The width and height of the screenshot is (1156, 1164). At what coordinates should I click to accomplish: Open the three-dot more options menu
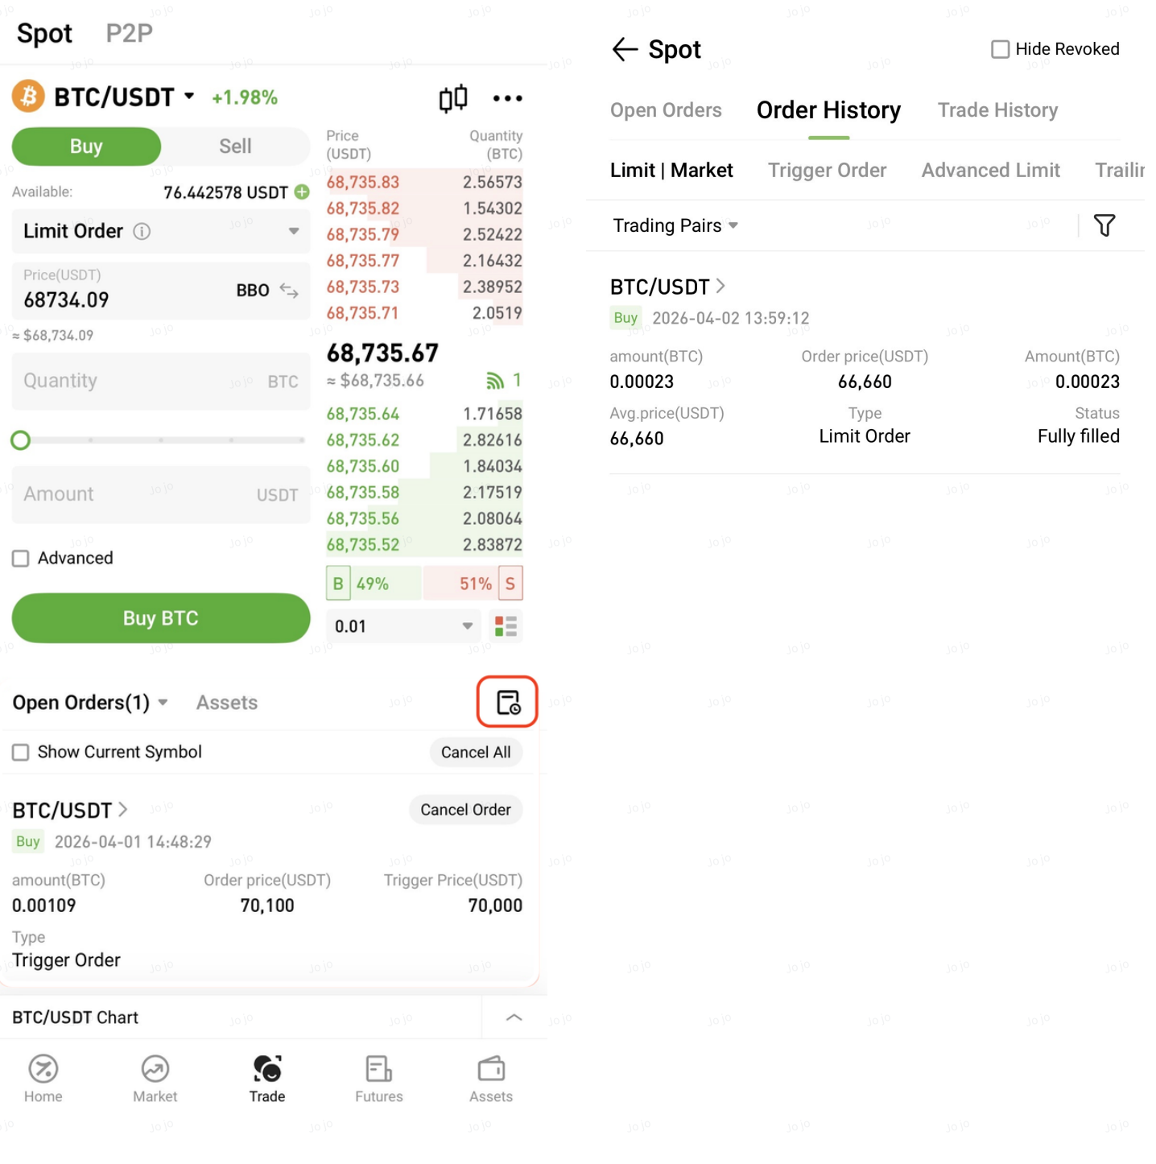[x=507, y=98]
